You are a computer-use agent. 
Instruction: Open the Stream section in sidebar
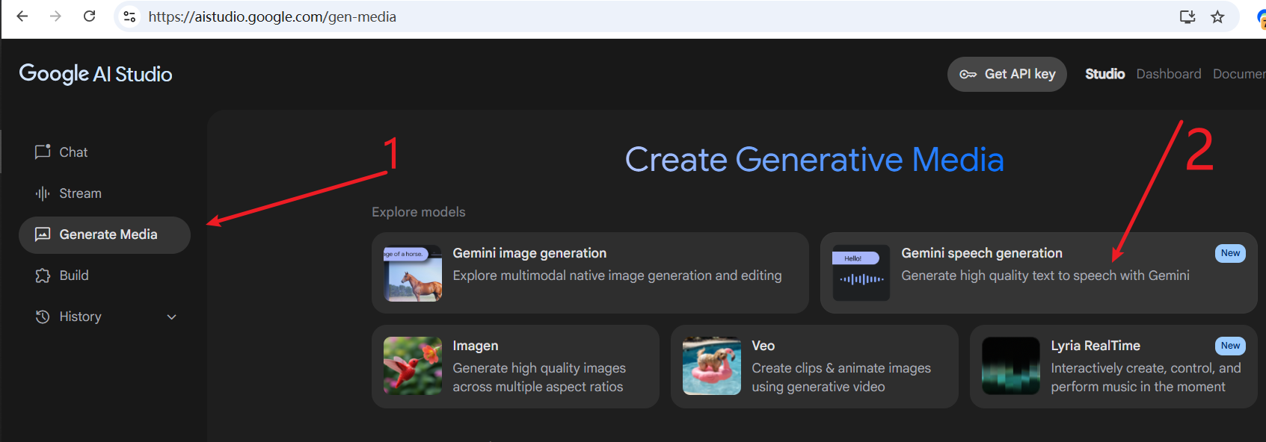click(x=105, y=193)
